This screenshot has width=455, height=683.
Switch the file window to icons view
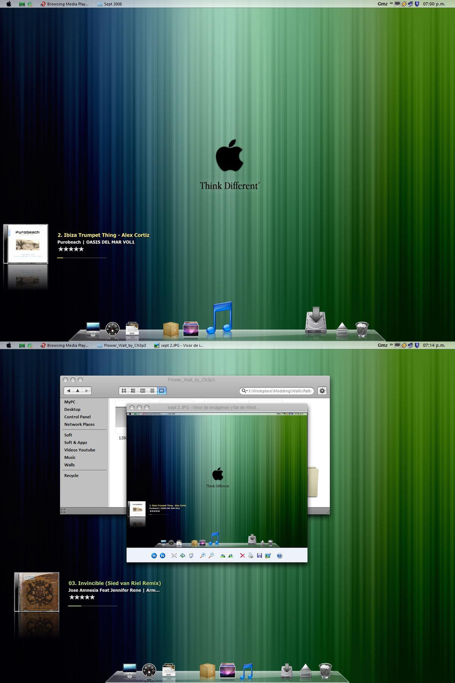click(124, 390)
